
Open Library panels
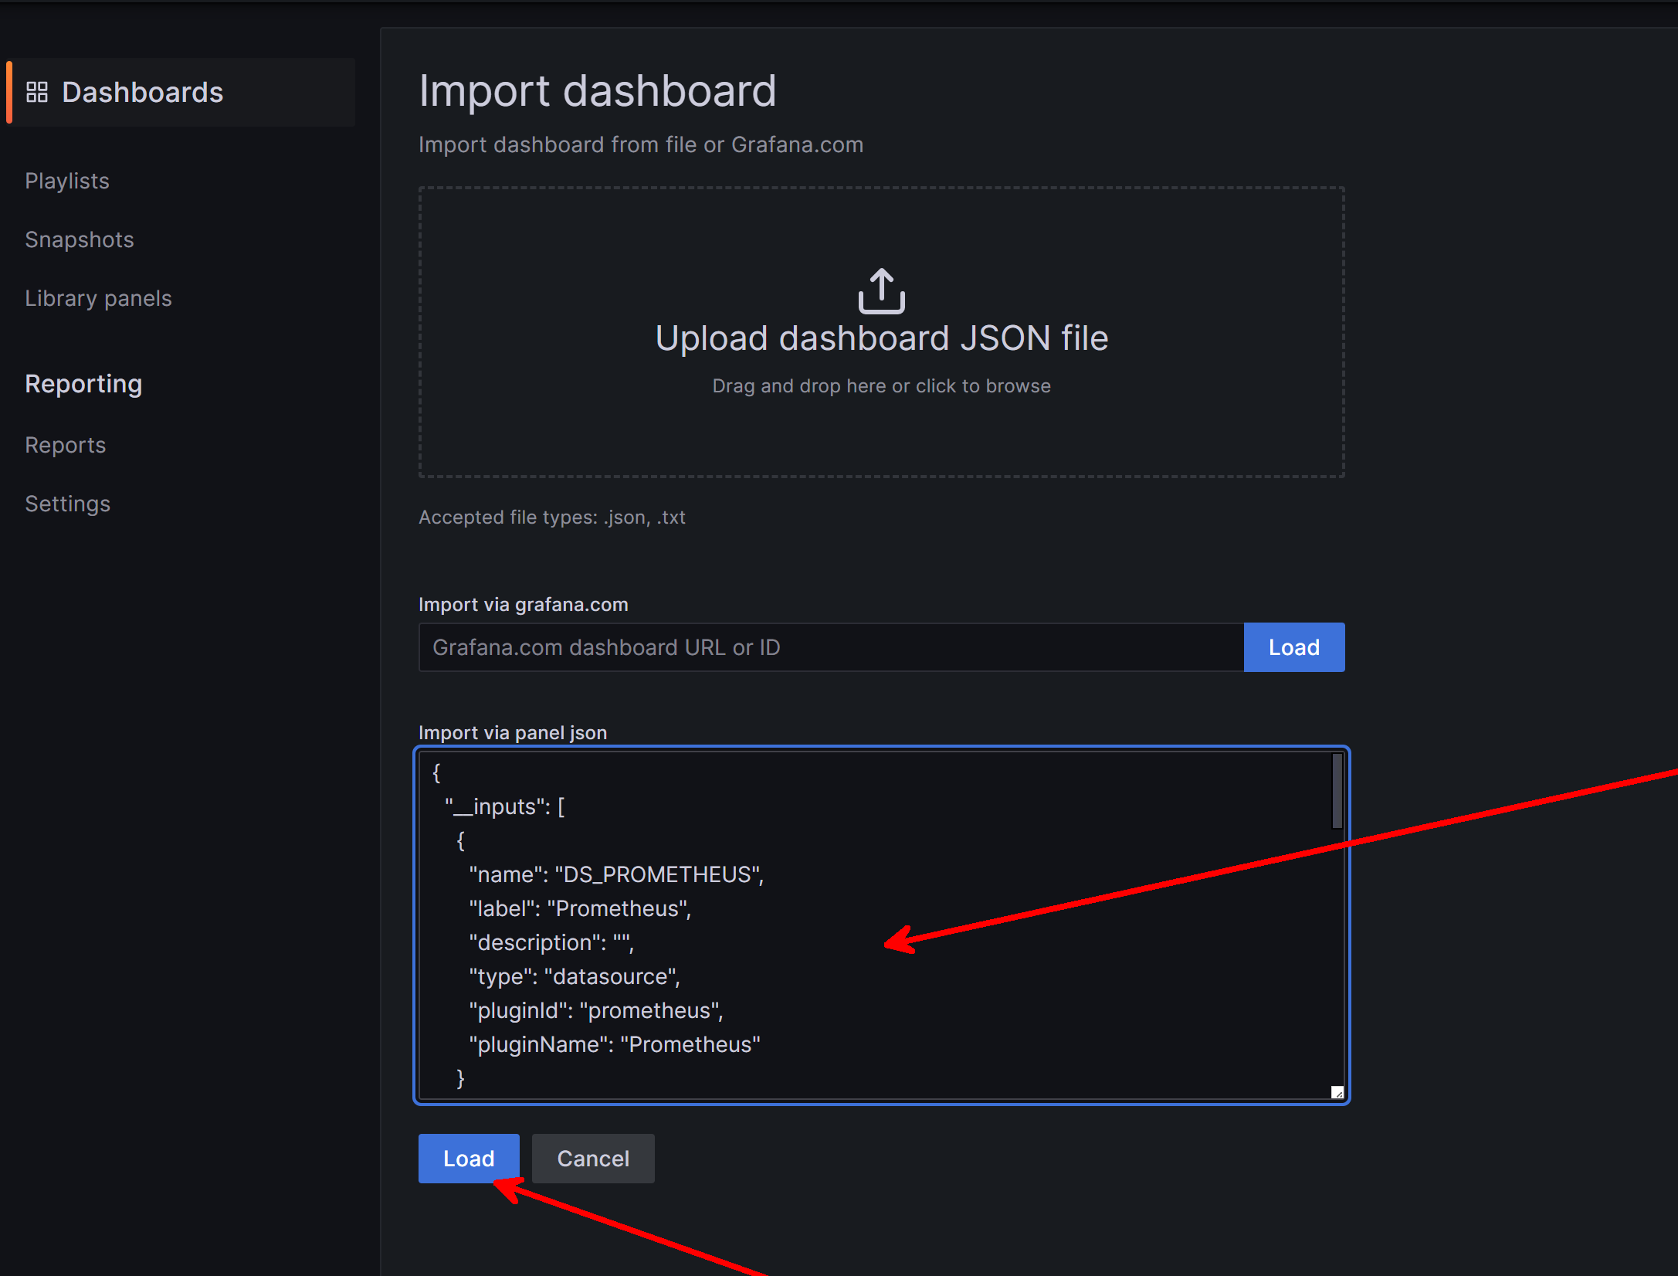[x=98, y=298]
